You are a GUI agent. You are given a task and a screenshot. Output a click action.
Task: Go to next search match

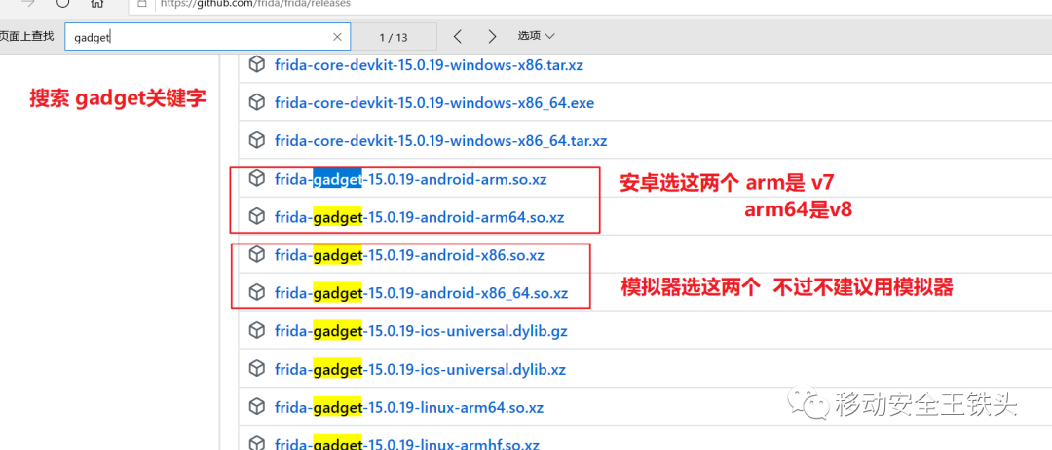click(493, 37)
